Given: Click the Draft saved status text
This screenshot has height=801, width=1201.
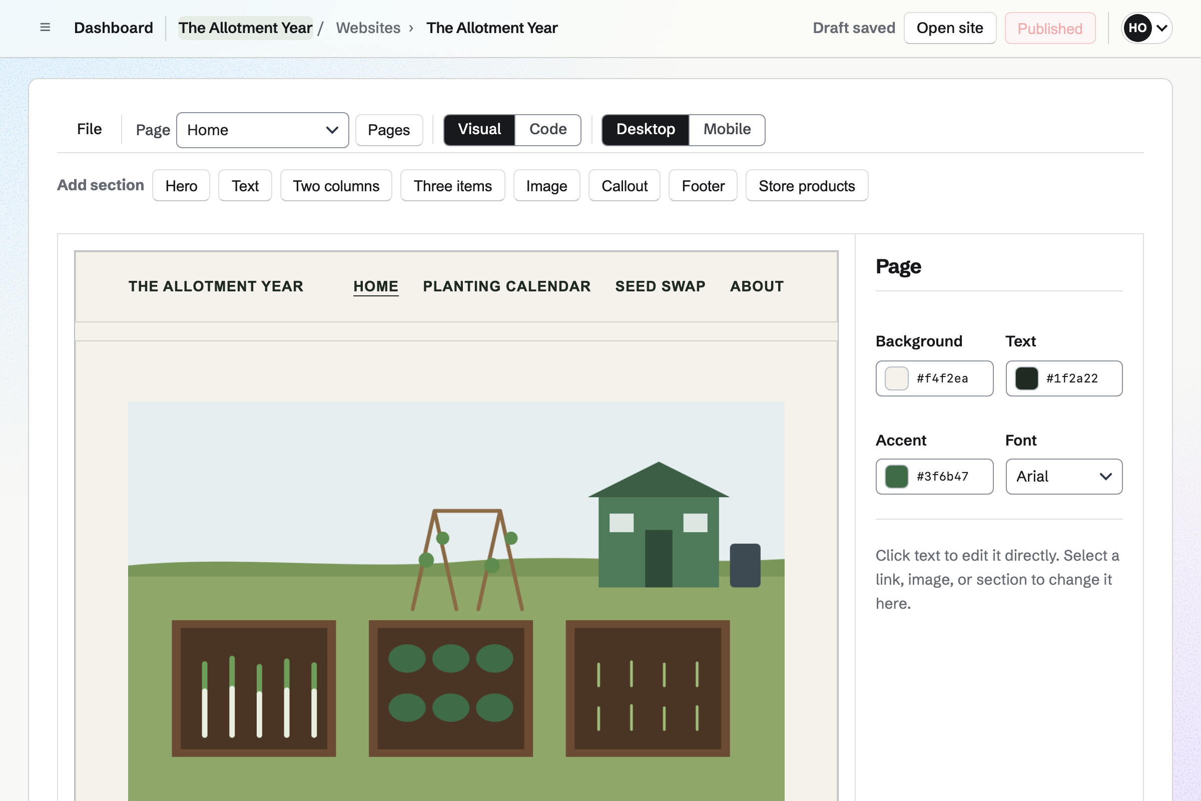Looking at the screenshot, I should click(854, 28).
